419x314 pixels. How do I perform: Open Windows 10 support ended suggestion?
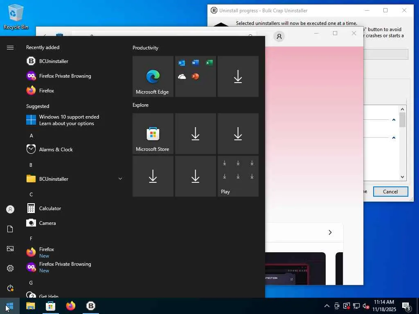pos(74,120)
